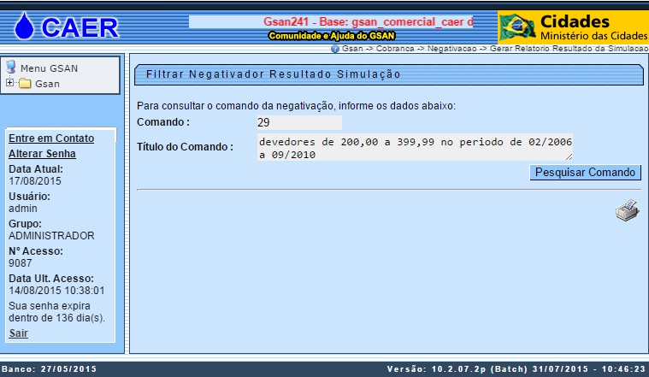This screenshot has height=377, width=649.
Task: Click Banco: 27/05/2015 in status bar
Action: (x=49, y=368)
